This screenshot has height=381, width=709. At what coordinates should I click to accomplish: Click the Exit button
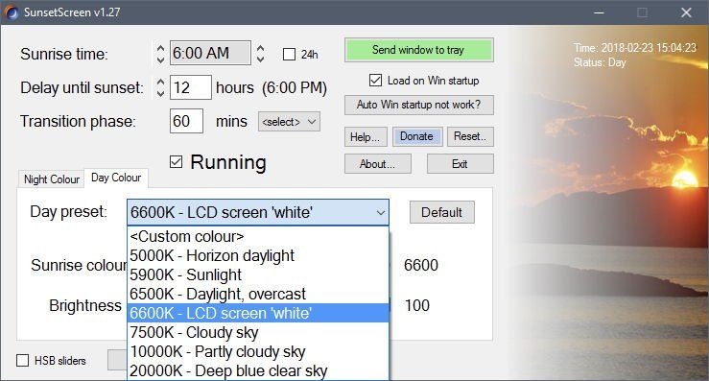(460, 164)
